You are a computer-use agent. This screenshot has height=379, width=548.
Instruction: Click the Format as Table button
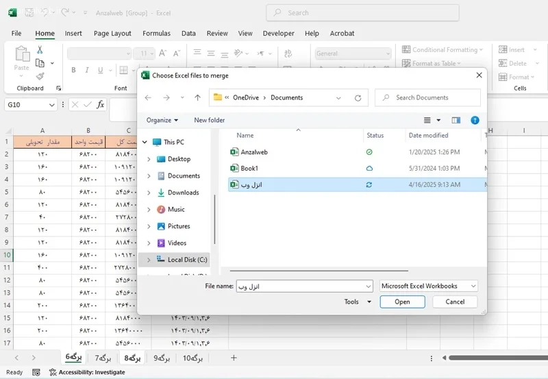(432, 63)
